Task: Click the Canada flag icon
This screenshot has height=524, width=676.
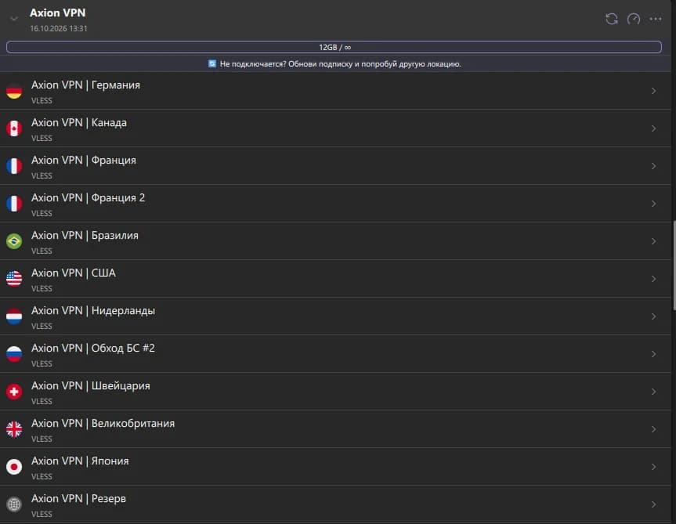Action: (x=14, y=128)
